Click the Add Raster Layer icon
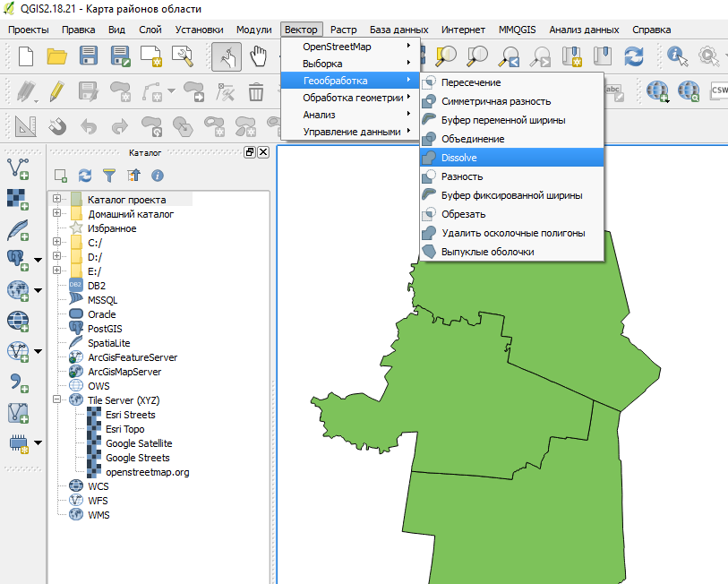Viewport: 728px width, 584px height. [17, 199]
